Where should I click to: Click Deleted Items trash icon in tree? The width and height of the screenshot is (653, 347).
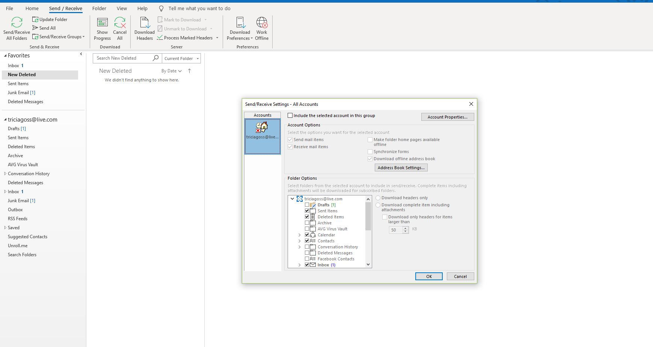tap(312, 217)
